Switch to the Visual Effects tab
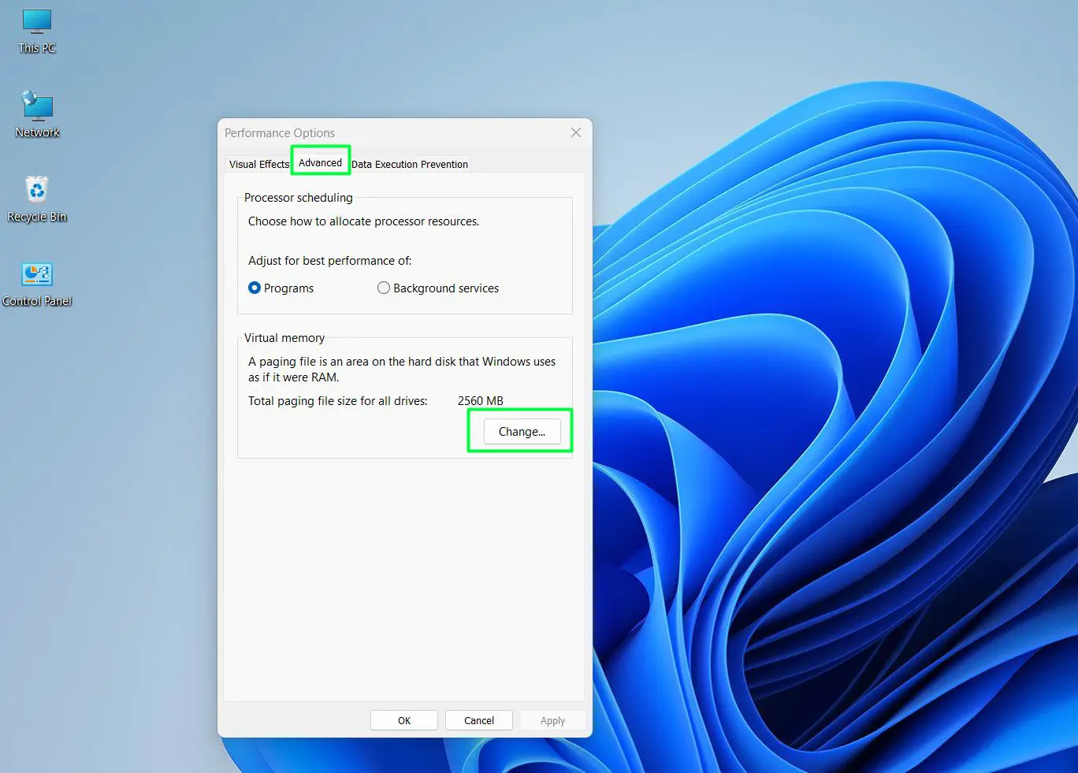1078x773 pixels. [x=258, y=164]
